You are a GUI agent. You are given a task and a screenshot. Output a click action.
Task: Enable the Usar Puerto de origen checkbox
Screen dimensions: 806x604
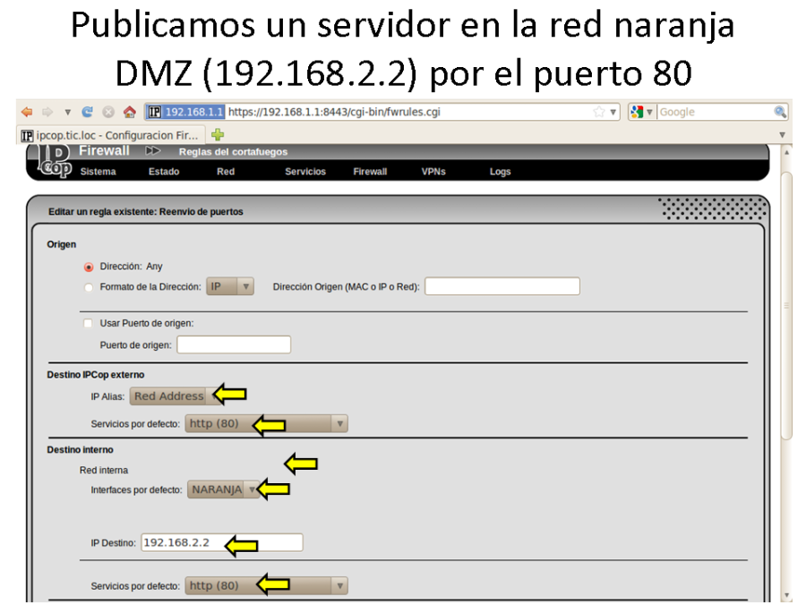coord(88,323)
